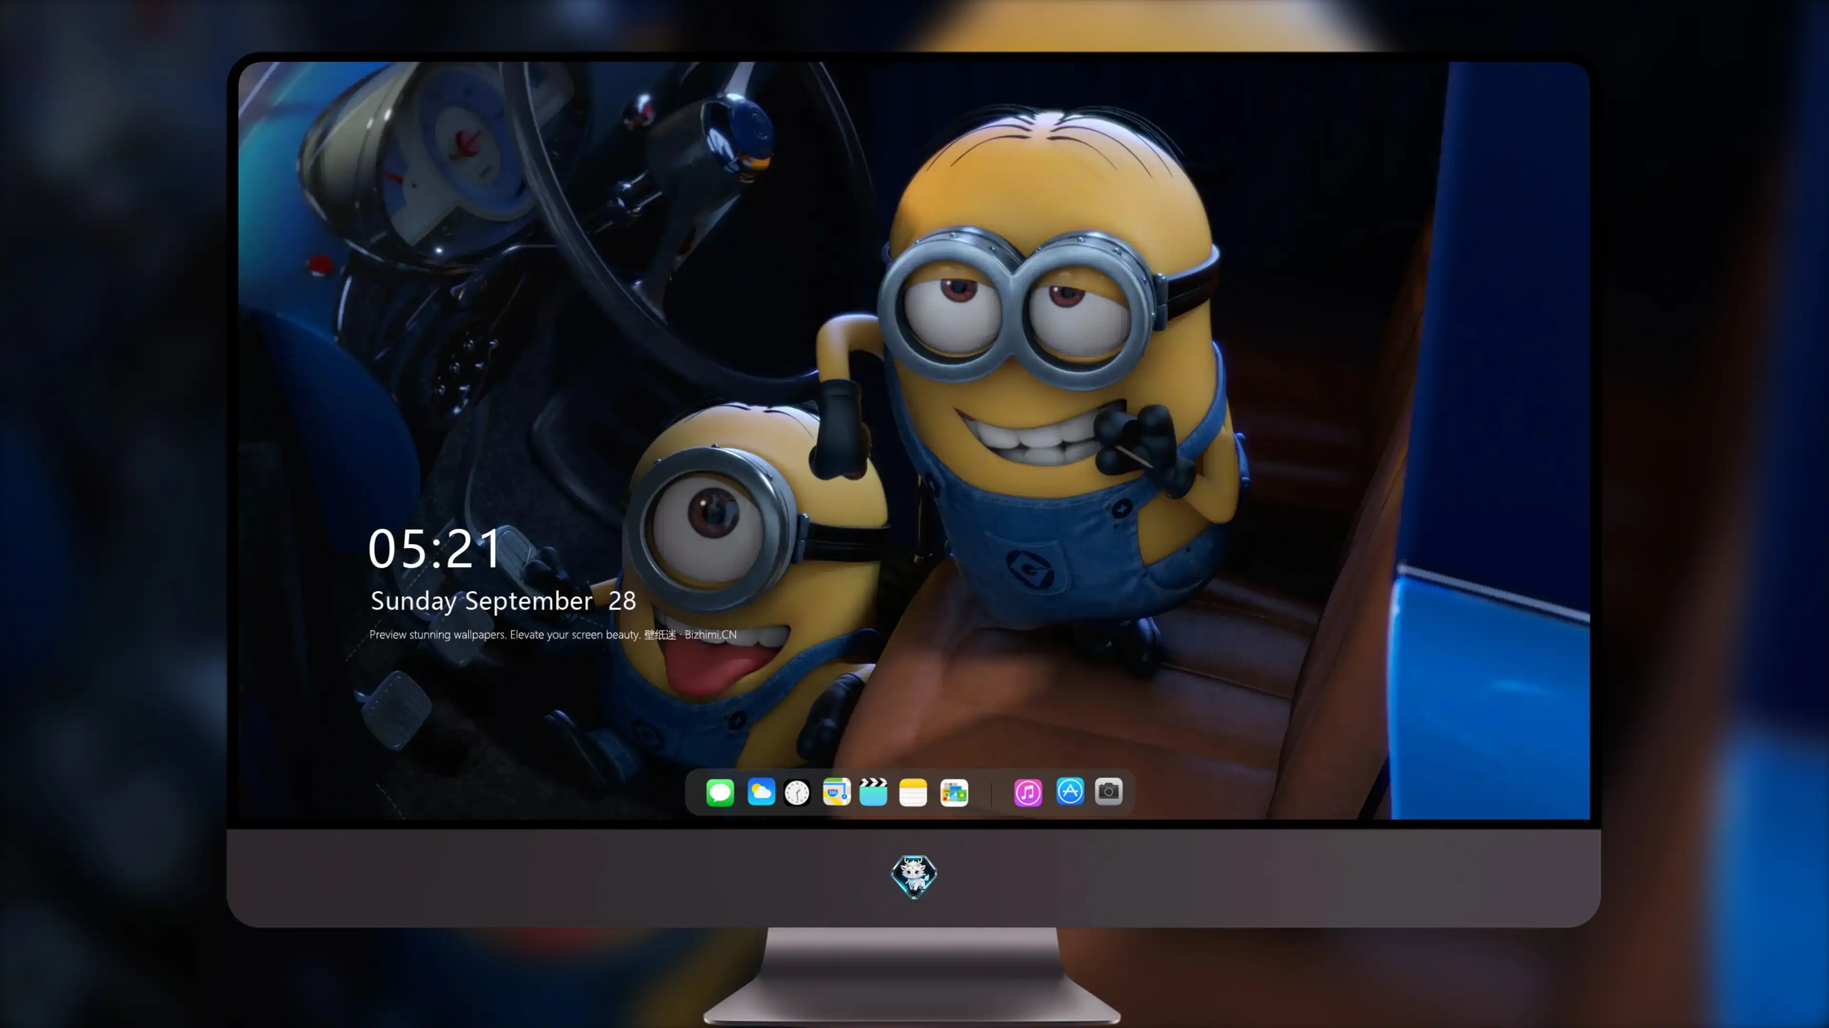The width and height of the screenshot is (1829, 1028).
Task: Launch iTunes Store from the dock
Action: 1028,792
